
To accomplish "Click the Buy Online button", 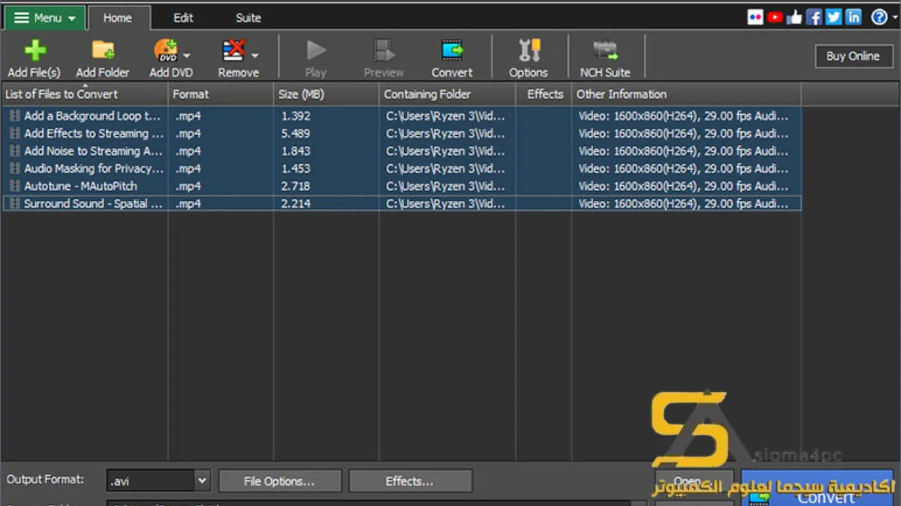I will 853,56.
